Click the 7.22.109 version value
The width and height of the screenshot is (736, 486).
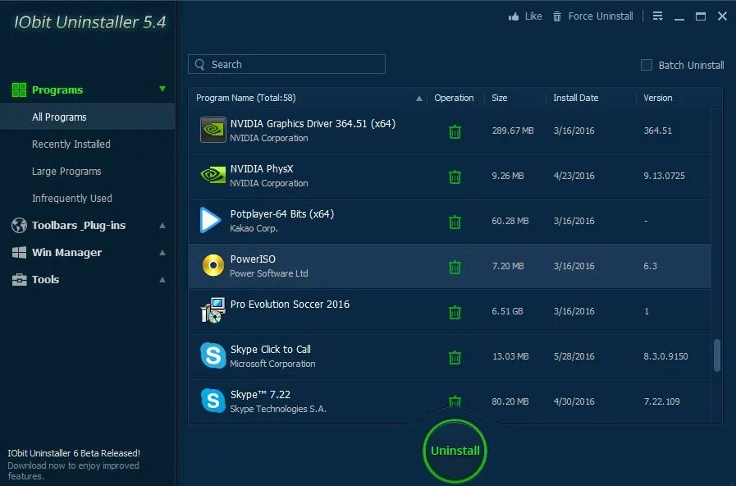(661, 401)
